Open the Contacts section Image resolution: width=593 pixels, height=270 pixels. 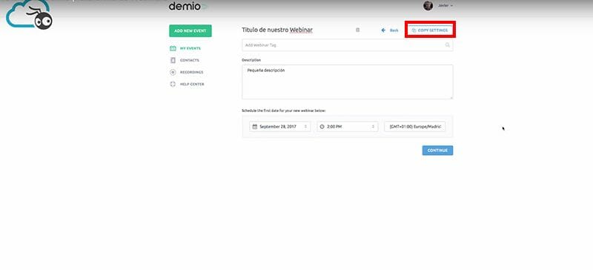pos(185,60)
